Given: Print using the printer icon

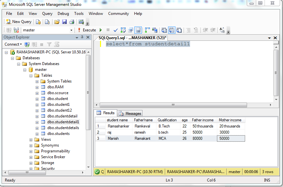Looking at the screenshot, I should 72,22.
